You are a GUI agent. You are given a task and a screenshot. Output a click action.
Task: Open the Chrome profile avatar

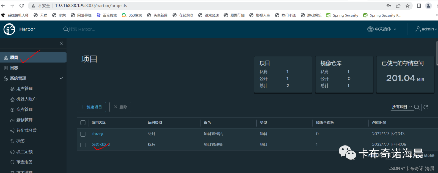[x=428, y=6]
